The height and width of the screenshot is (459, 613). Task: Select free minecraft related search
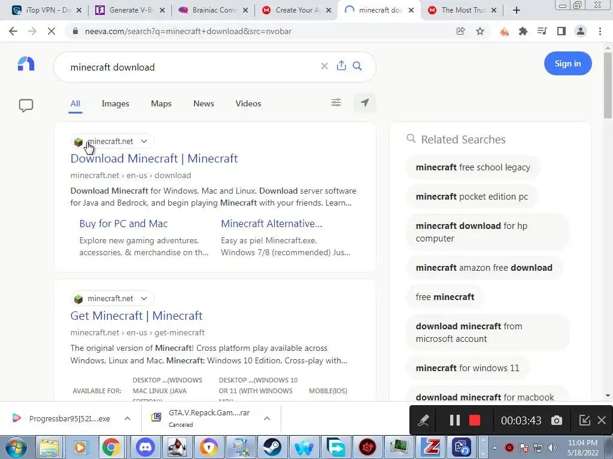click(x=445, y=296)
